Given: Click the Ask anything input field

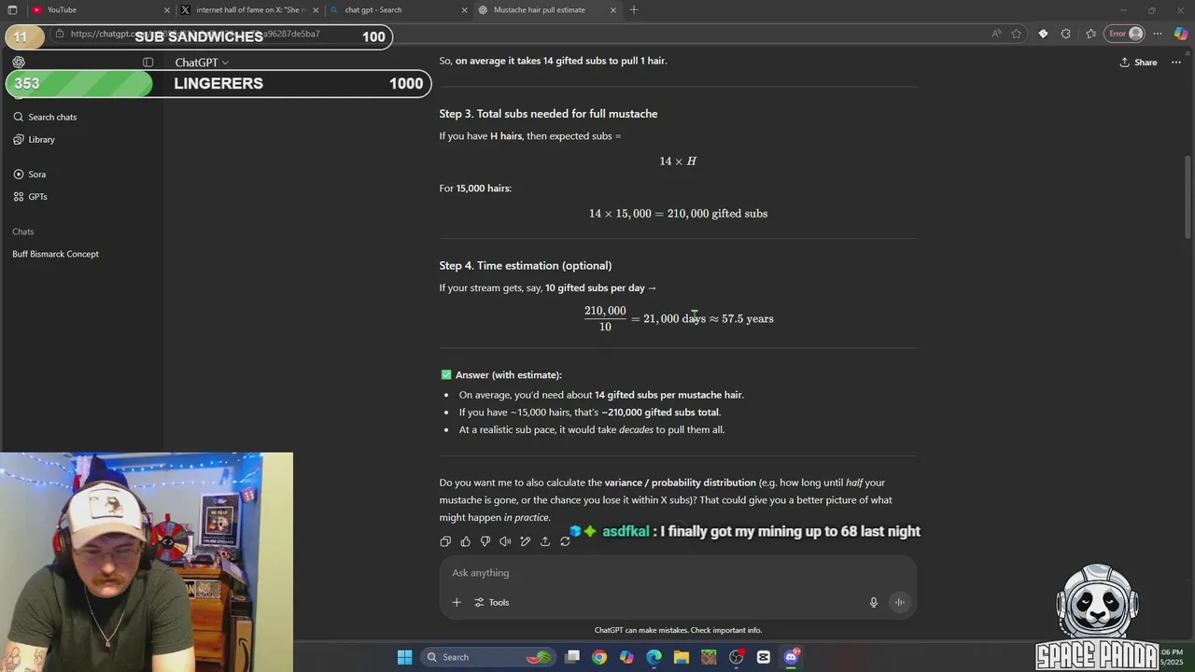Looking at the screenshot, I should (678, 573).
